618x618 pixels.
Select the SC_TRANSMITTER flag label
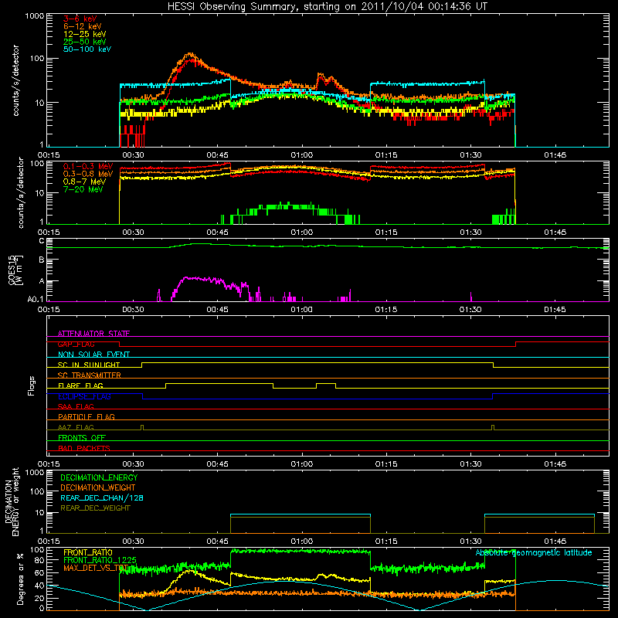coord(90,375)
